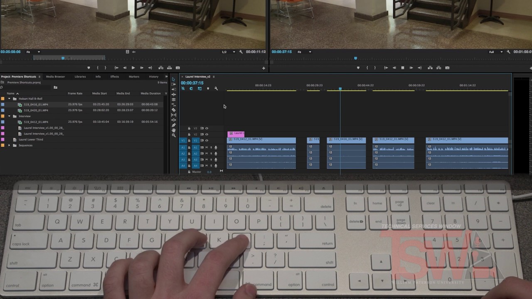The image size is (532, 299).
Task: Click new bin folder icon in Project panel
Action: [x=55, y=87]
